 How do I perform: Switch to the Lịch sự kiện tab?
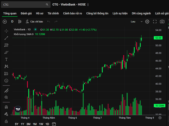point(120,13)
